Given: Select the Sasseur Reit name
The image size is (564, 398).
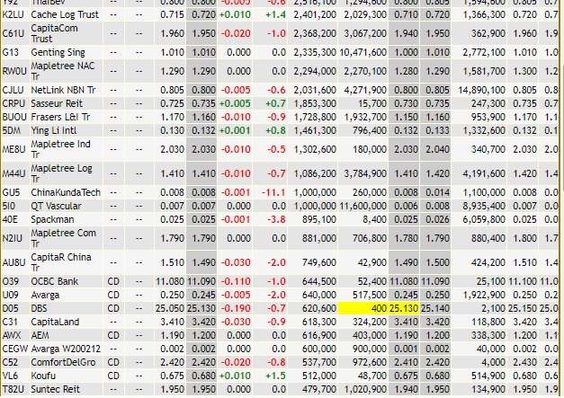Looking at the screenshot, I should (x=57, y=103).
